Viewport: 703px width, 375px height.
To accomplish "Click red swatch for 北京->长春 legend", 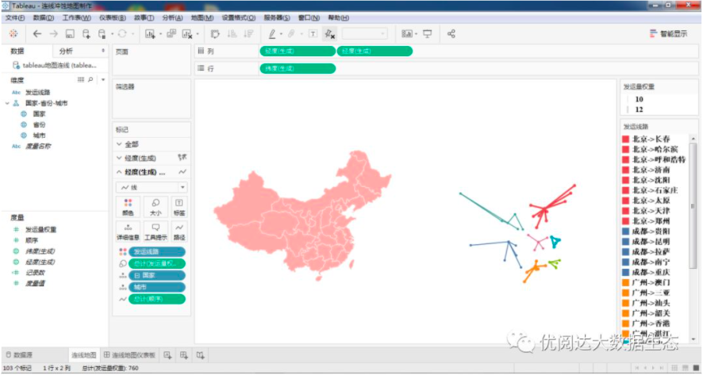I will point(625,139).
